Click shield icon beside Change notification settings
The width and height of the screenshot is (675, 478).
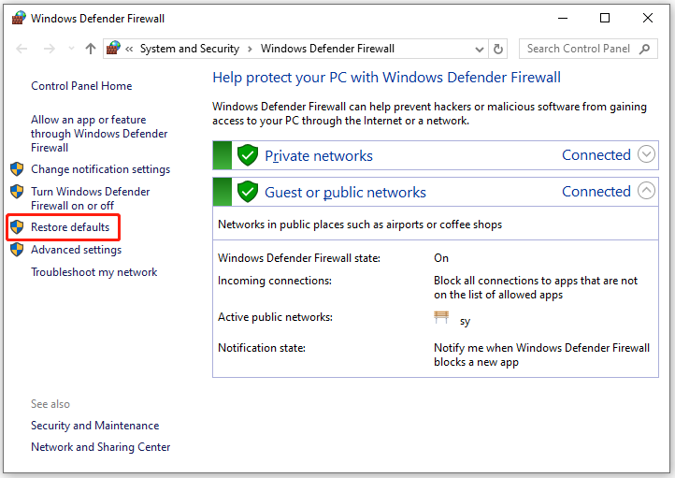coord(17,169)
